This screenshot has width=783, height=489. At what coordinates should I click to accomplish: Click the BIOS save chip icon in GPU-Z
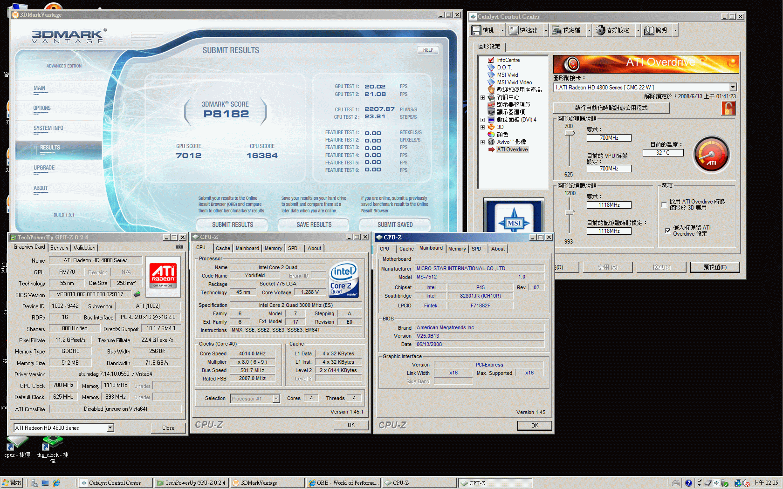tap(137, 294)
